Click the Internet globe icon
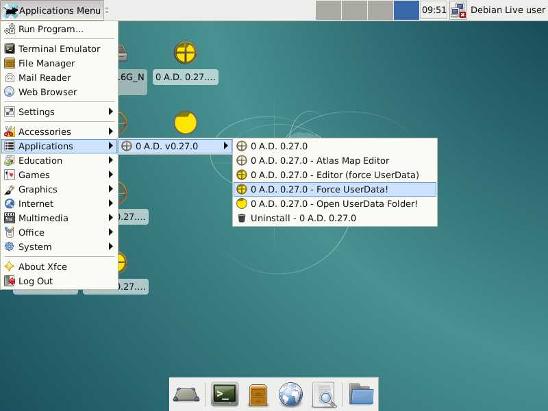Viewport: 548px width, 411px height. pos(10,203)
